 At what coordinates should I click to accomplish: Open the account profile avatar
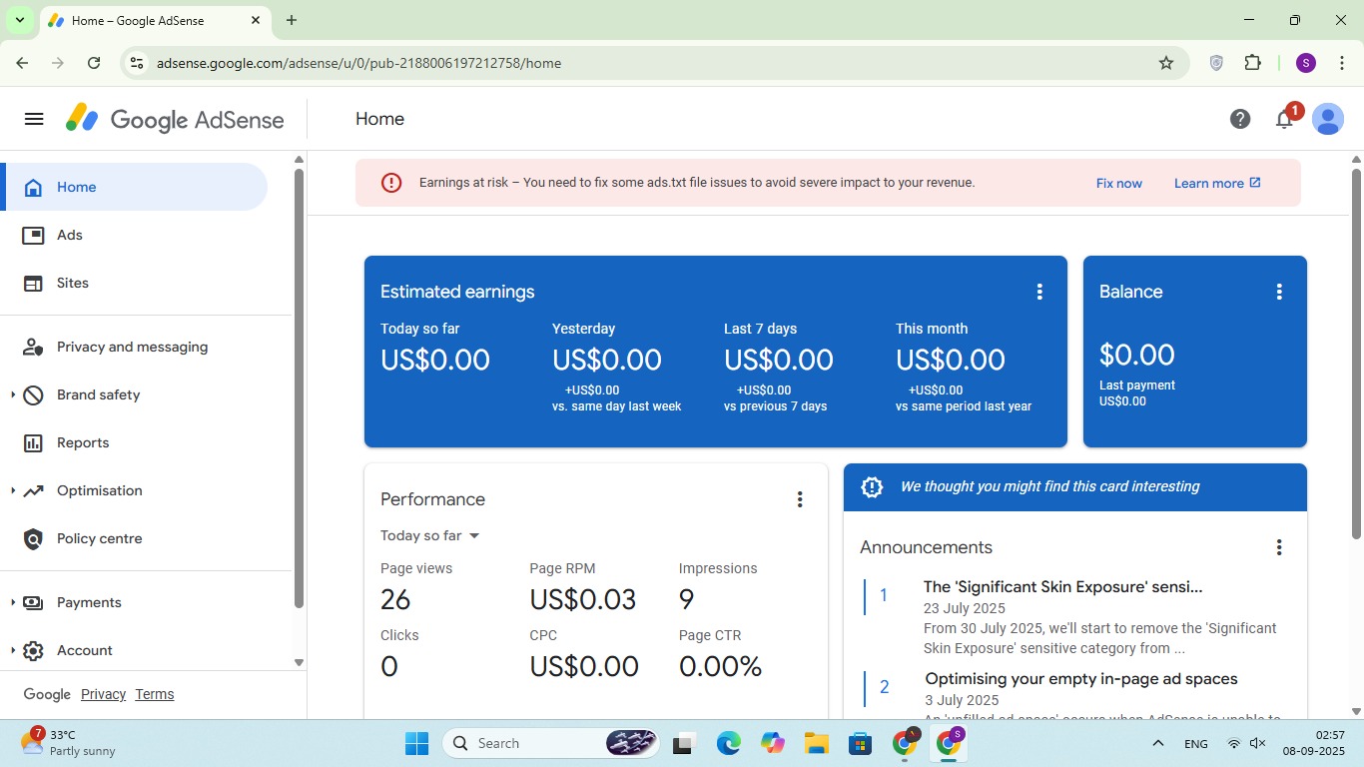point(1328,119)
